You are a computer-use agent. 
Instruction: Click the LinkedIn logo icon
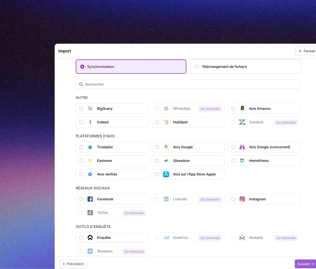coord(166,199)
